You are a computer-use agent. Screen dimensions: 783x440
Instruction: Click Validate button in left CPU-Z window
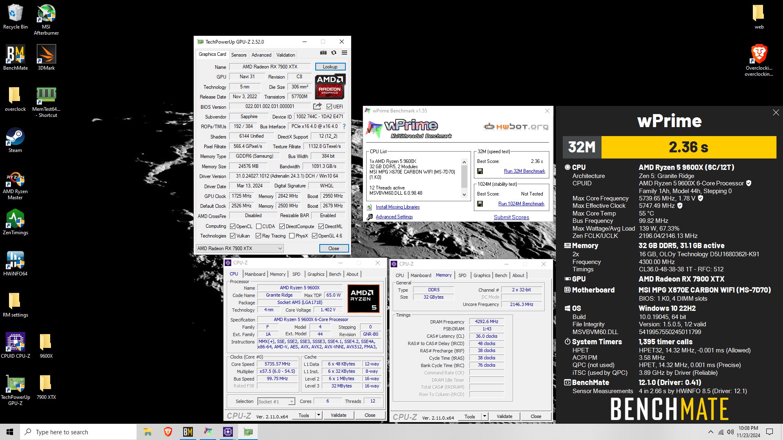tap(338, 415)
